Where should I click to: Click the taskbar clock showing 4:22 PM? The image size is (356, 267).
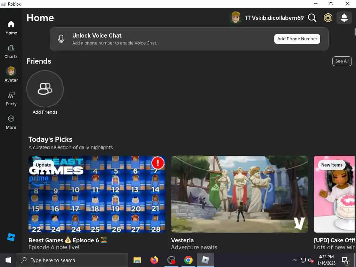point(326,260)
